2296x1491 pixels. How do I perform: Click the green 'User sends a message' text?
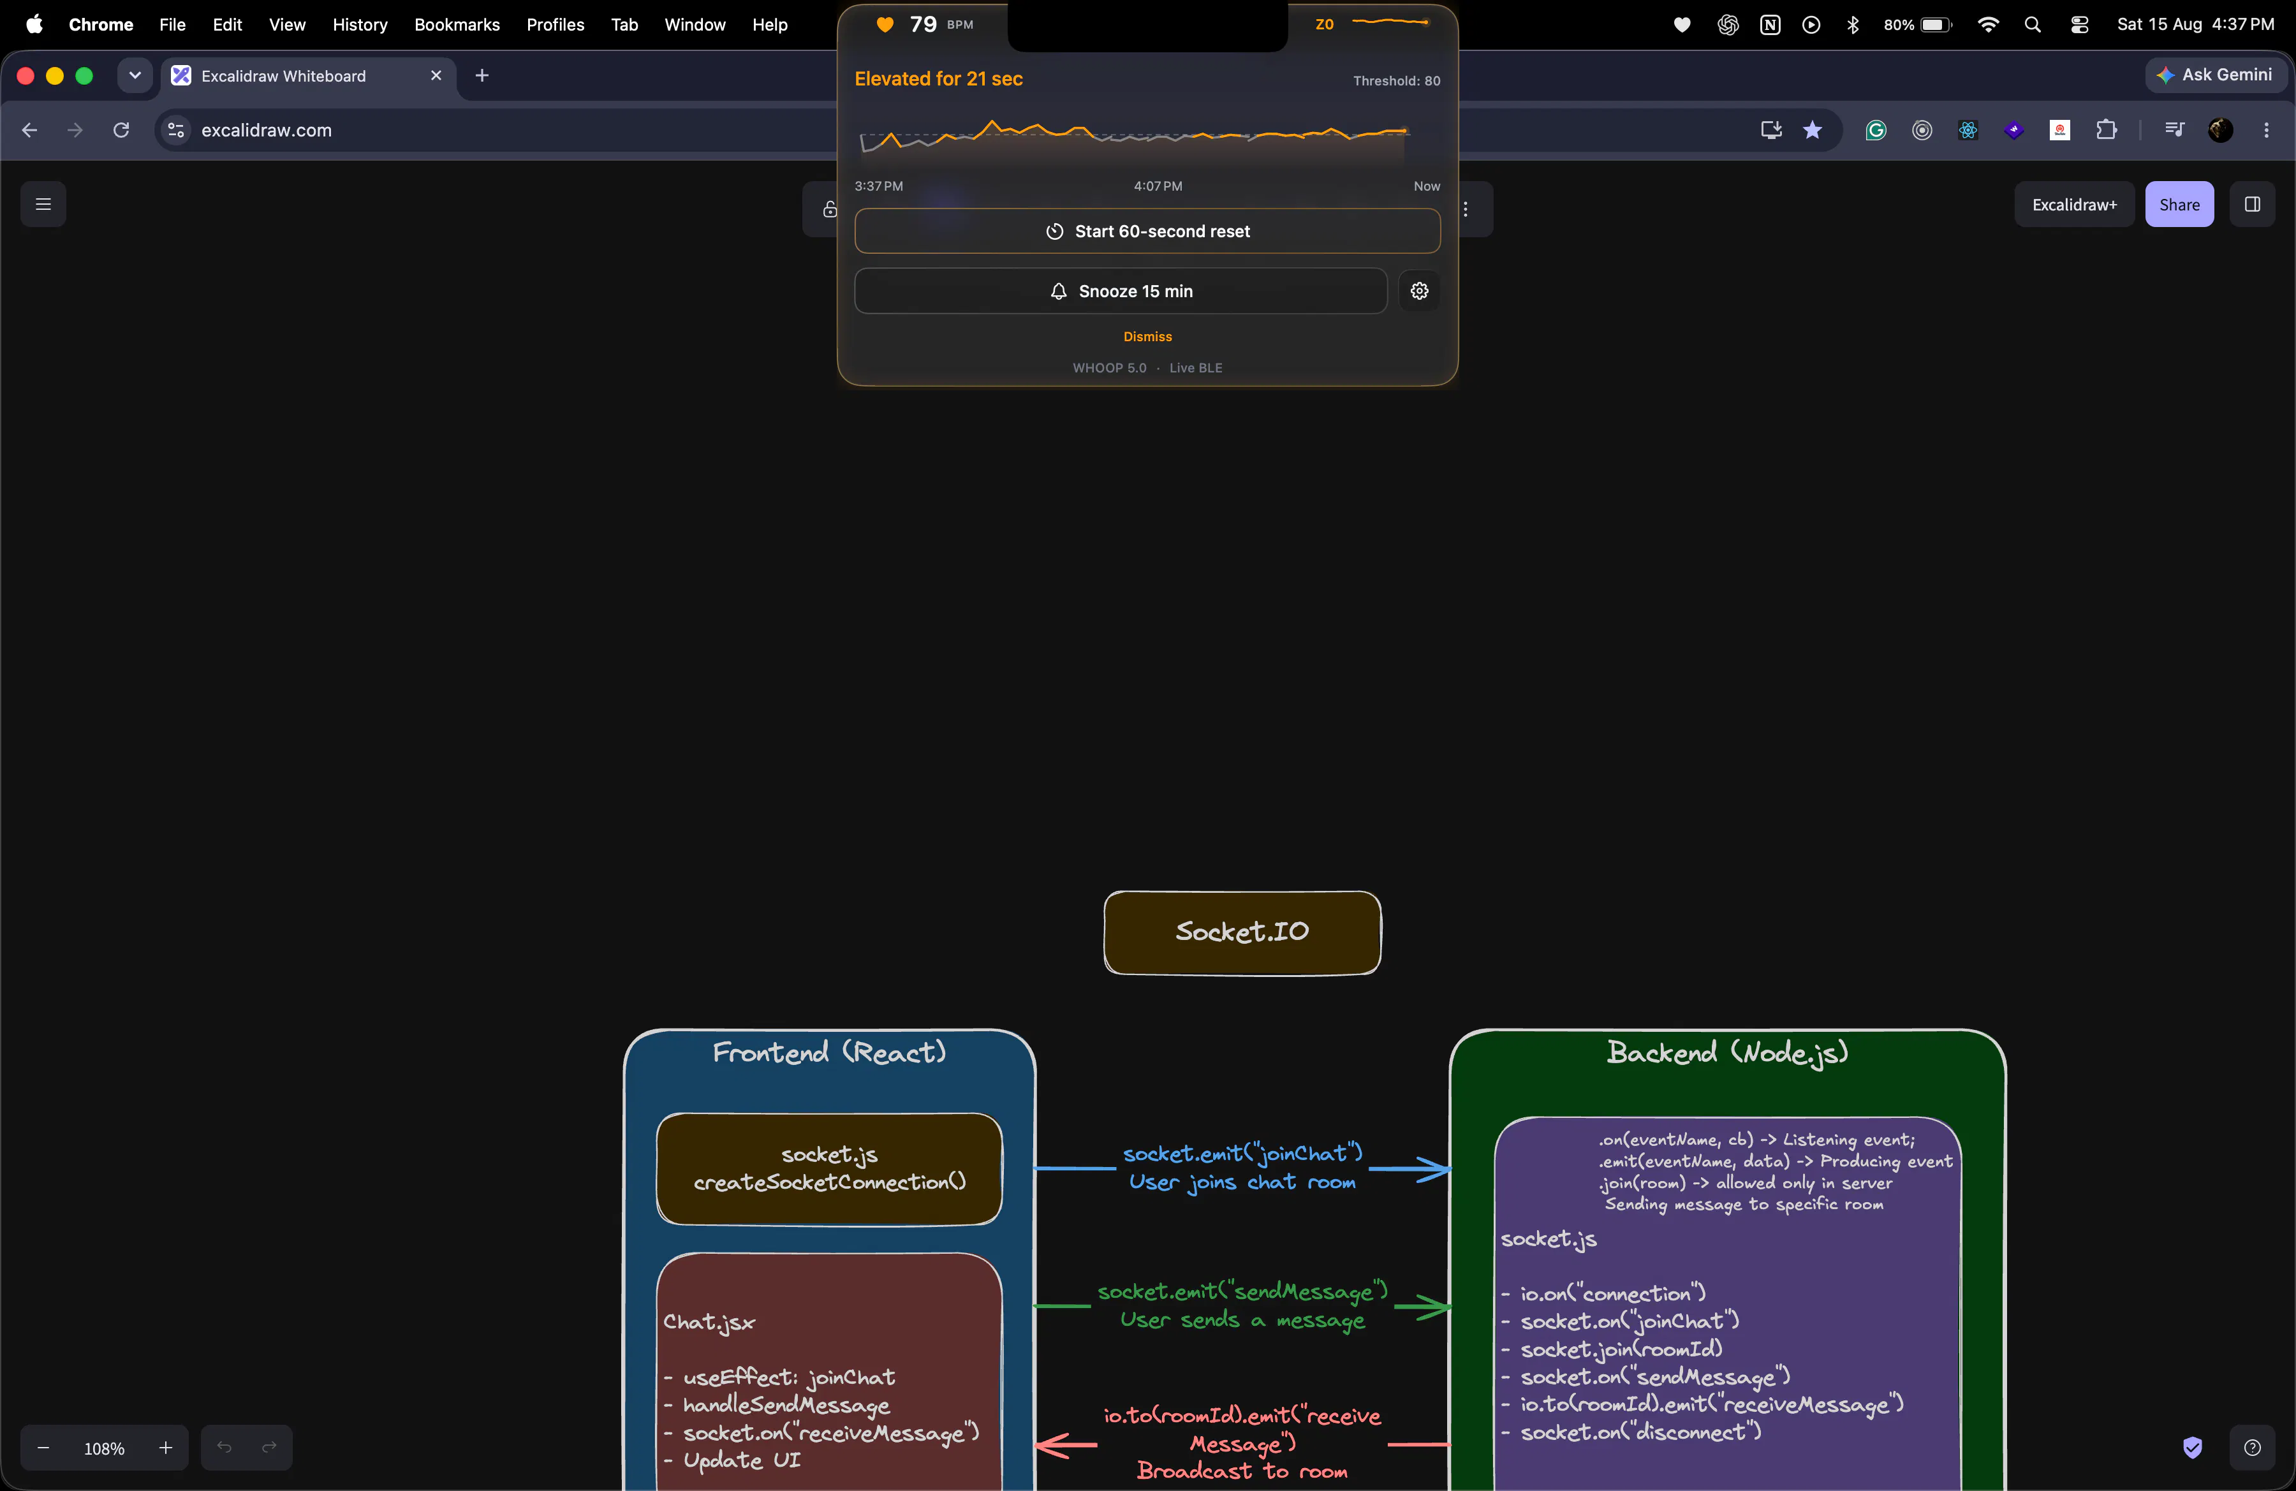click(1242, 1320)
